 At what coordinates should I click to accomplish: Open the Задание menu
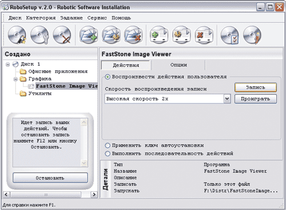(71, 18)
